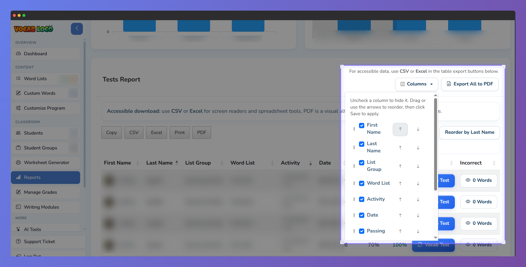Move Activity column down
526x267 pixels.
tap(418, 200)
